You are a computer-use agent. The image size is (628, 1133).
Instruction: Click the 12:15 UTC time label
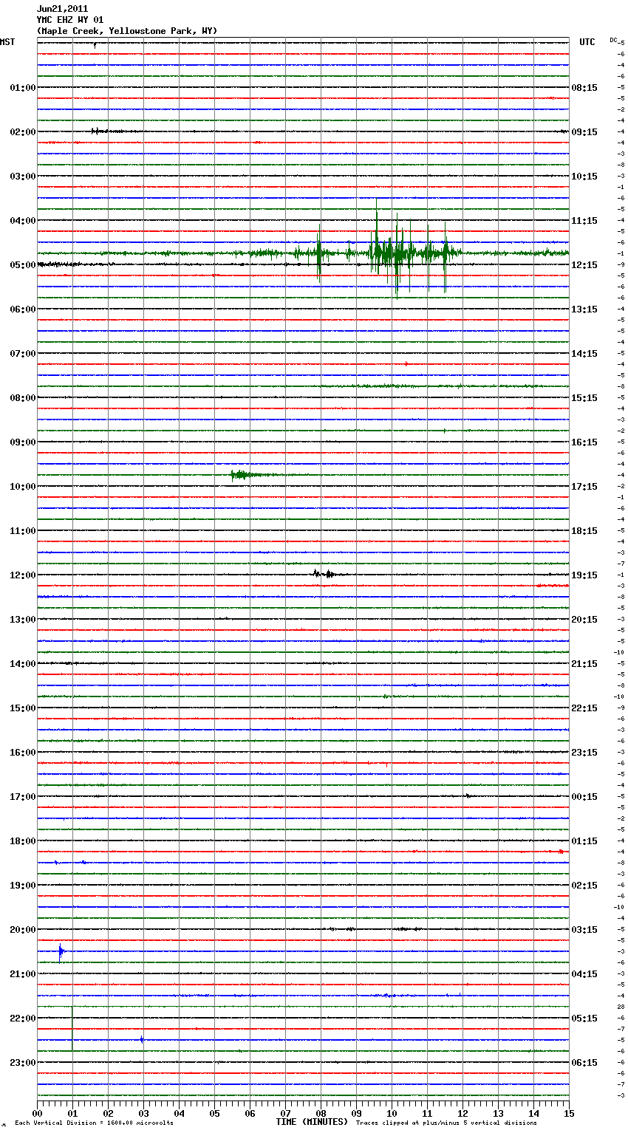coord(584,265)
